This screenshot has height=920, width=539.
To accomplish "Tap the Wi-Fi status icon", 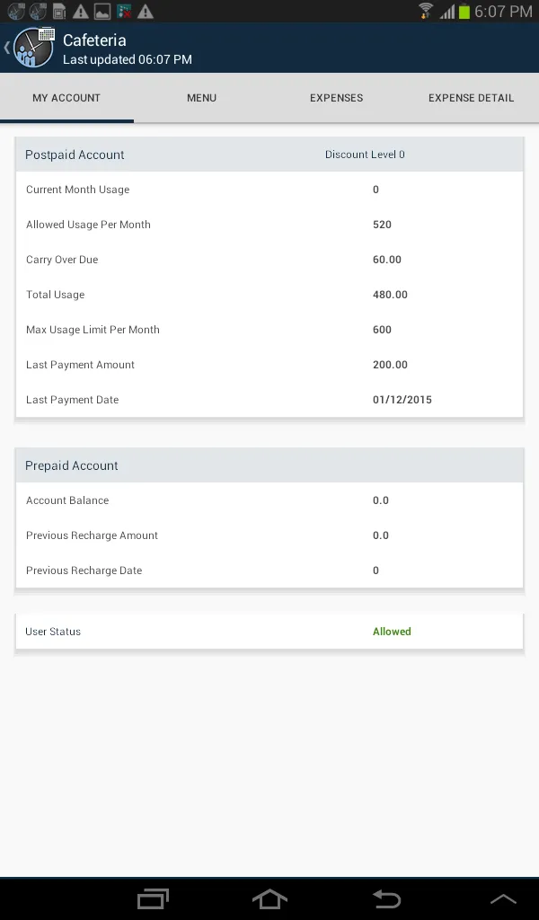I will click(x=426, y=12).
